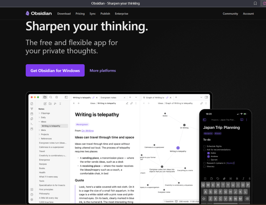Click the search magnifier icon in the app preview
The image size is (266, 205).
click(x=51, y=97)
